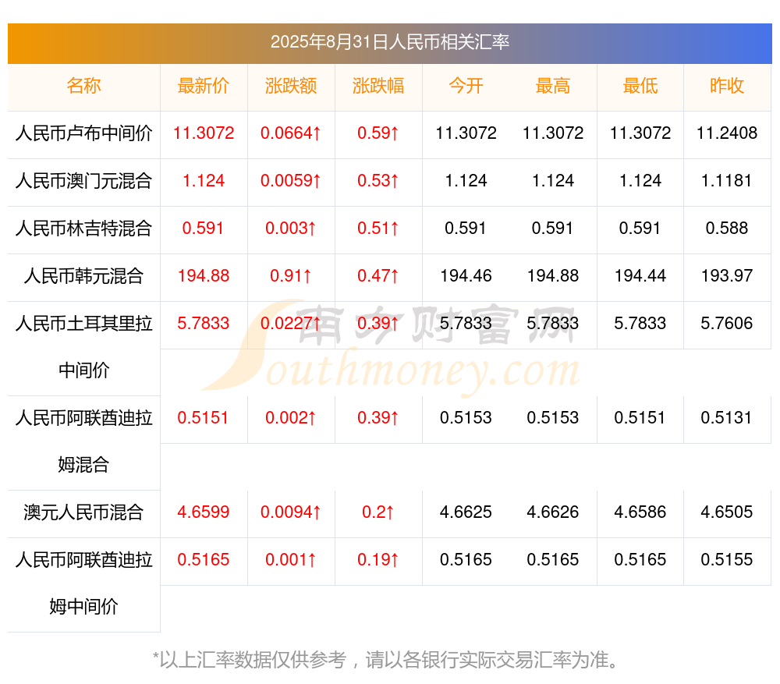Click change percent 0.51↑
Screen dimensions: 780x684
pos(378,228)
